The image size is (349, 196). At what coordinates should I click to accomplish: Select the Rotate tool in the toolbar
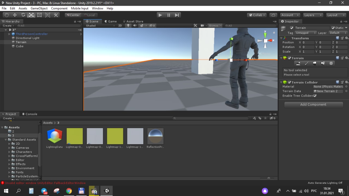23,15
